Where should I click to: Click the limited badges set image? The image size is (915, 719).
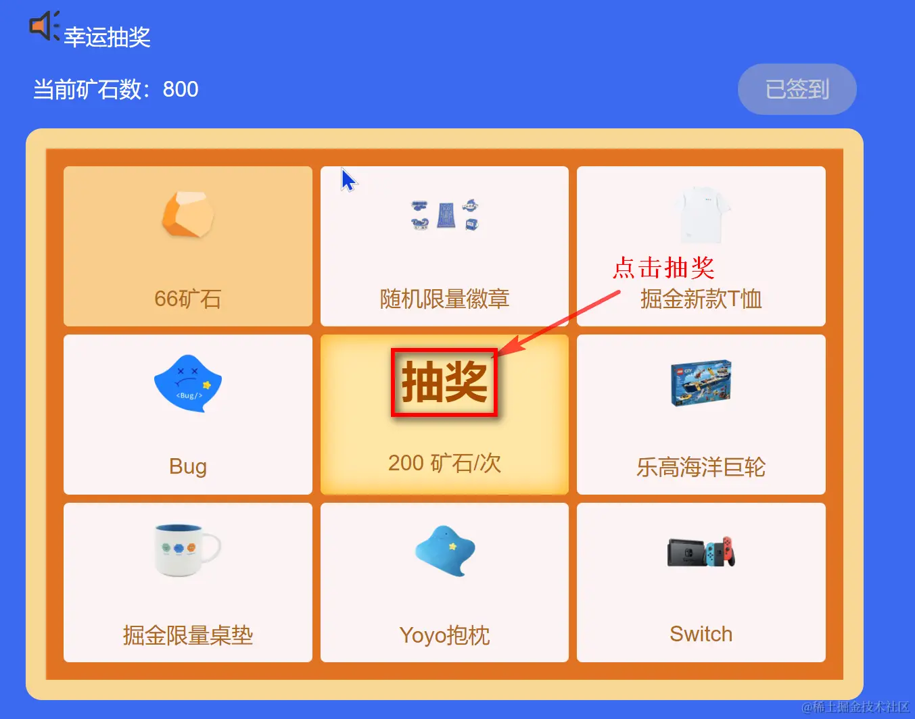[x=445, y=215]
